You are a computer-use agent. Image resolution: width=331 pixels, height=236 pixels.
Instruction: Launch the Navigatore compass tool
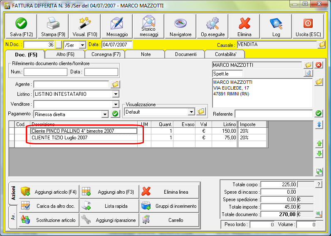click(x=180, y=26)
